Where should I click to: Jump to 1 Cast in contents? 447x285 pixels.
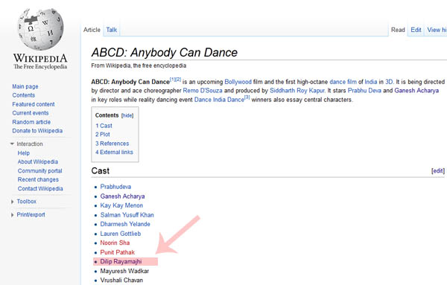[104, 126]
